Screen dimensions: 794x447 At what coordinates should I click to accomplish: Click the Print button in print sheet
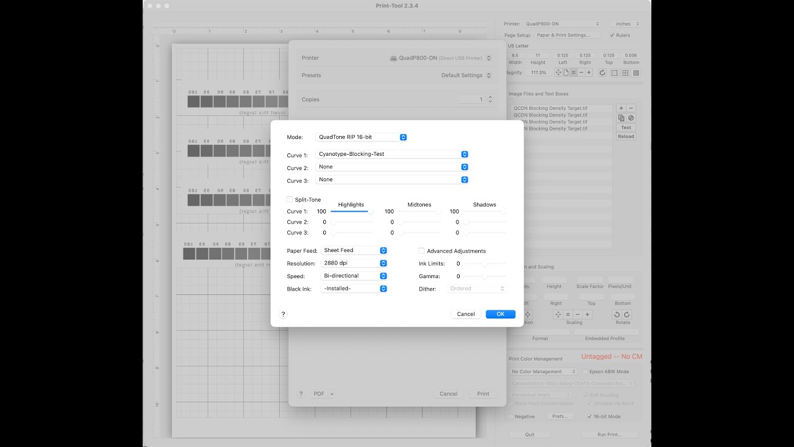(x=483, y=394)
